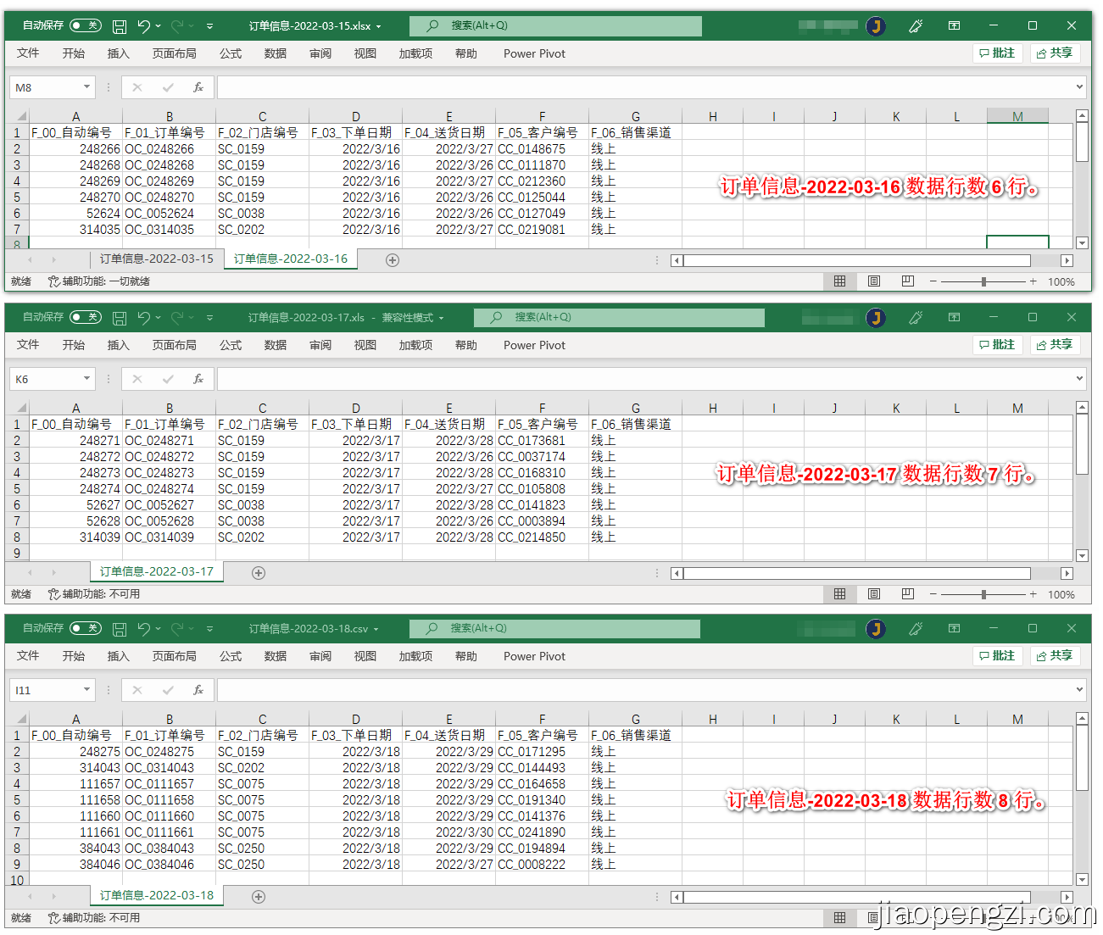Click the Redo arrow in the 03-15.xlsx window
Viewport: 1103px width, 935px height.
[177, 26]
